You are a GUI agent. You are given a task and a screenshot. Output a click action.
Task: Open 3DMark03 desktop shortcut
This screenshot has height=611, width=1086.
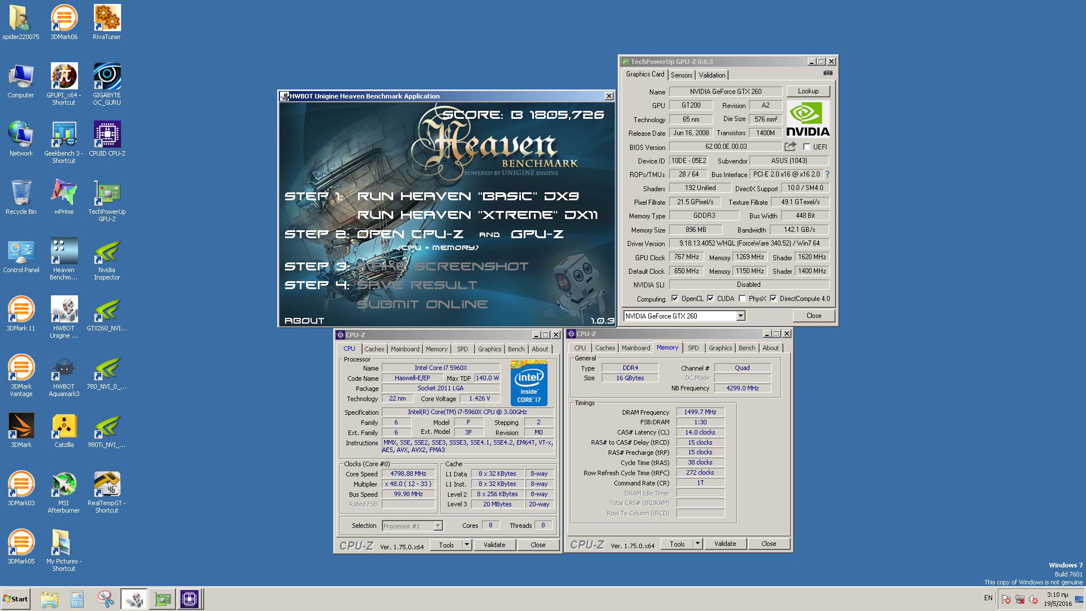click(21, 489)
